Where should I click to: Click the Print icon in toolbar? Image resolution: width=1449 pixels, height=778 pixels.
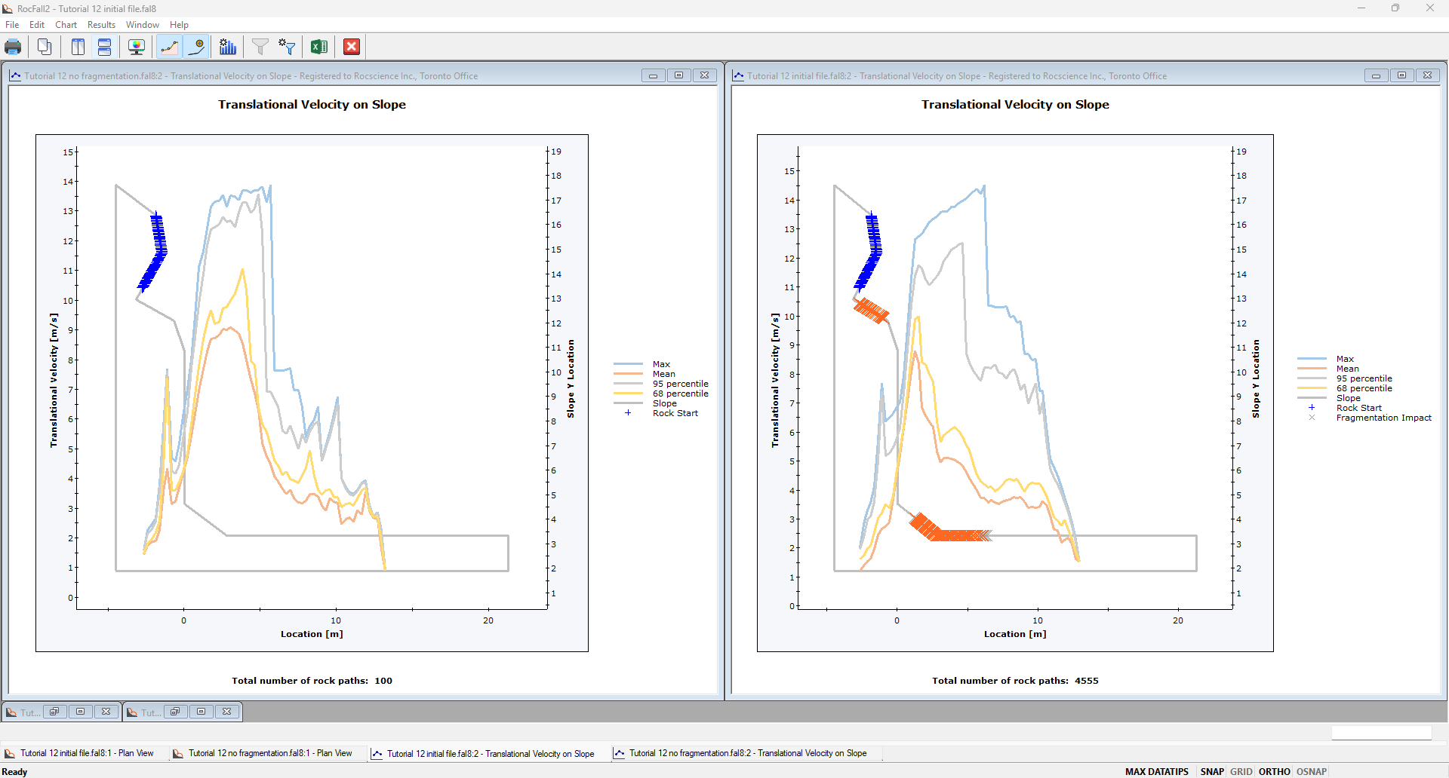pos(13,47)
